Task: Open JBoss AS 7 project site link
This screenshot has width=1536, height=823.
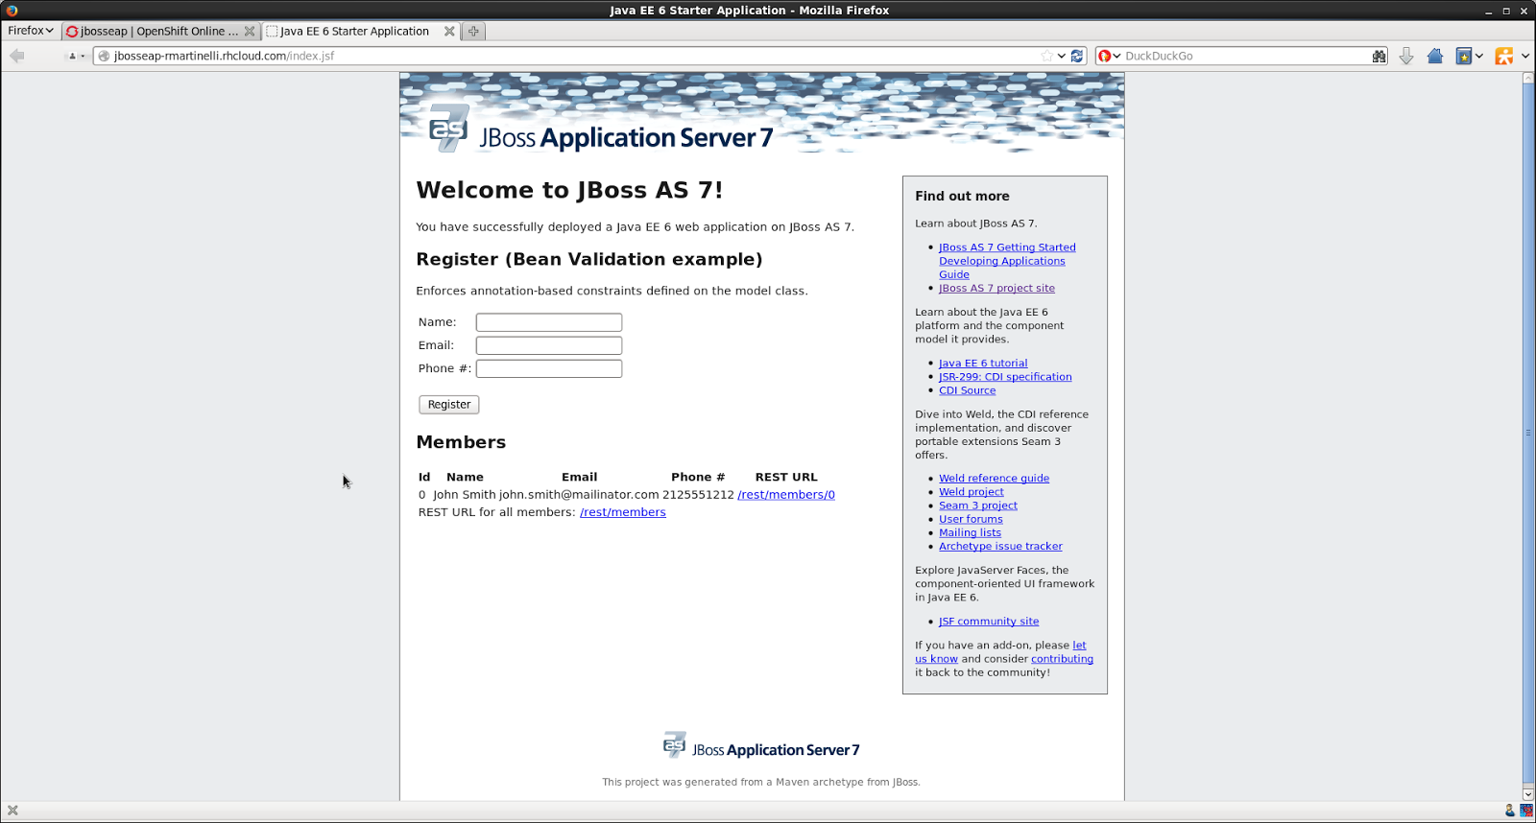Action: [x=996, y=288]
